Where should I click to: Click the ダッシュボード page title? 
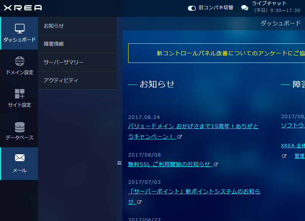281,23
